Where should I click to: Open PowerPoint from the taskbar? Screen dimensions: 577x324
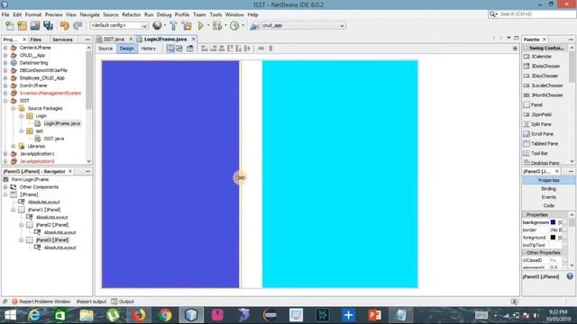coord(375,315)
